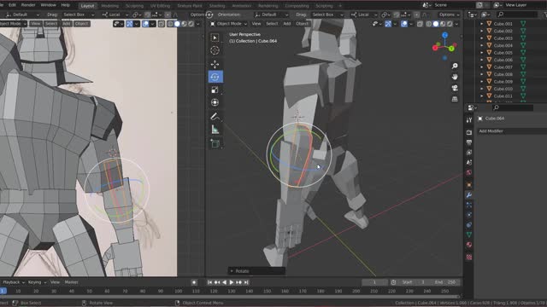This screenshot has height=307, width=547.
Task: Open the Material properties tab
Action: coord(469,245)
